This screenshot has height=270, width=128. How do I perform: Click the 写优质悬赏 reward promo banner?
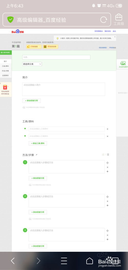(x=6, y=89)
